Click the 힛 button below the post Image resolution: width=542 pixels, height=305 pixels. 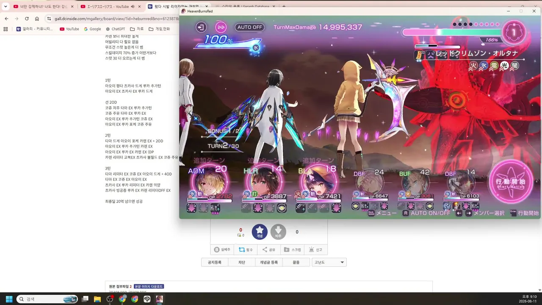pyautogui.click(x=245, y=250)
